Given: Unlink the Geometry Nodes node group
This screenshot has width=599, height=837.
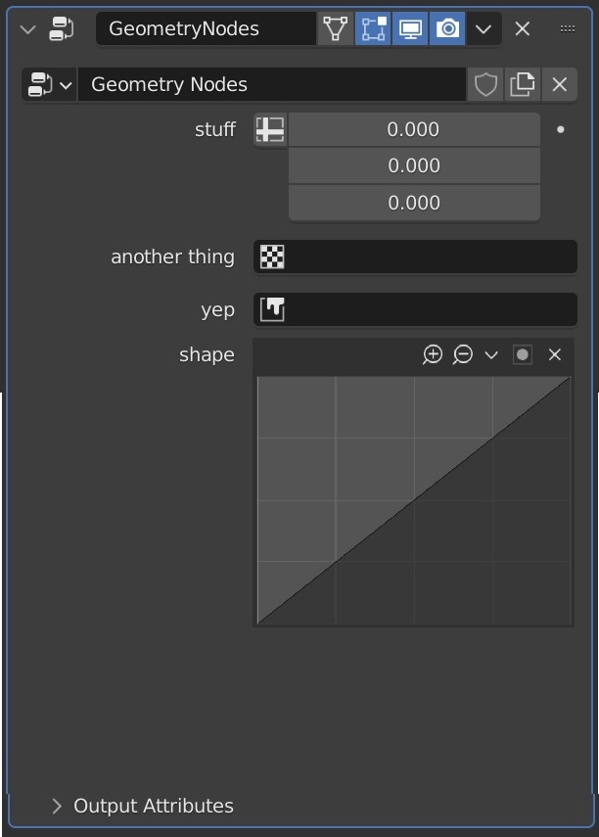Looking at the screenshot, I should coord(560,84).
